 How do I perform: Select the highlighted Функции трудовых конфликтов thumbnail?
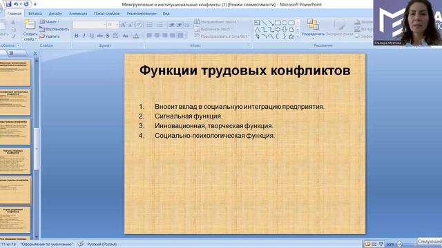[15, 190]
